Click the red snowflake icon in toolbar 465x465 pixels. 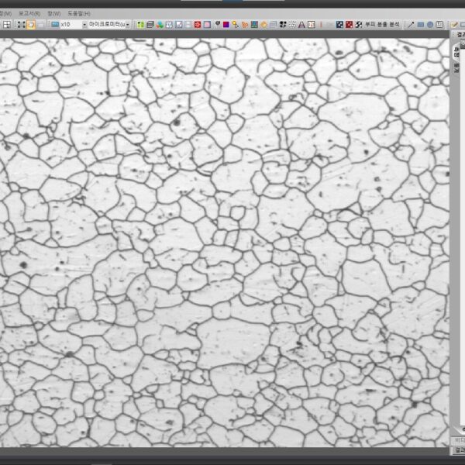click(198, 25)
